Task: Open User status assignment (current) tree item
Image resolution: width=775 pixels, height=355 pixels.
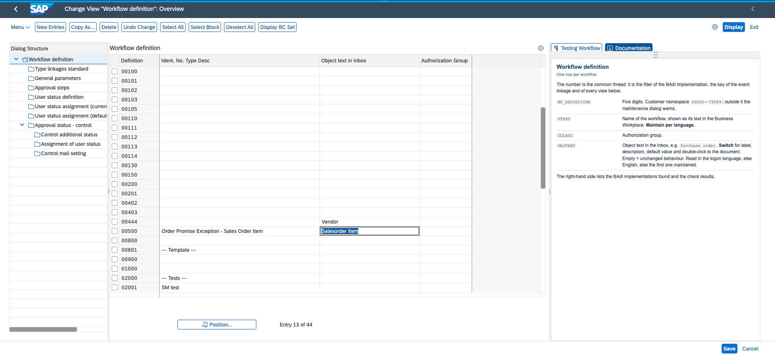Action: [x=68, y=106]
